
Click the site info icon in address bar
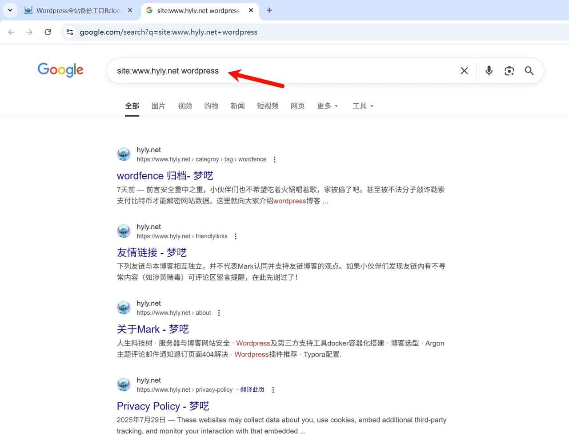point(70,32)
